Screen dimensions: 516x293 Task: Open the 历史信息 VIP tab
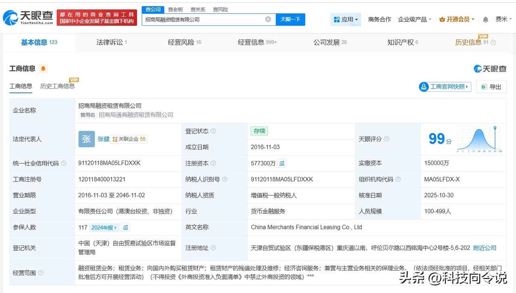(472, 42)
